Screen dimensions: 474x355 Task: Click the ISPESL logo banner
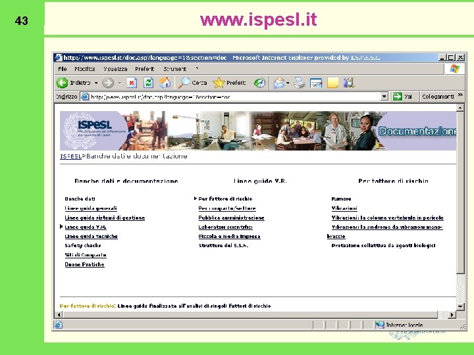[x=93, y=131]
